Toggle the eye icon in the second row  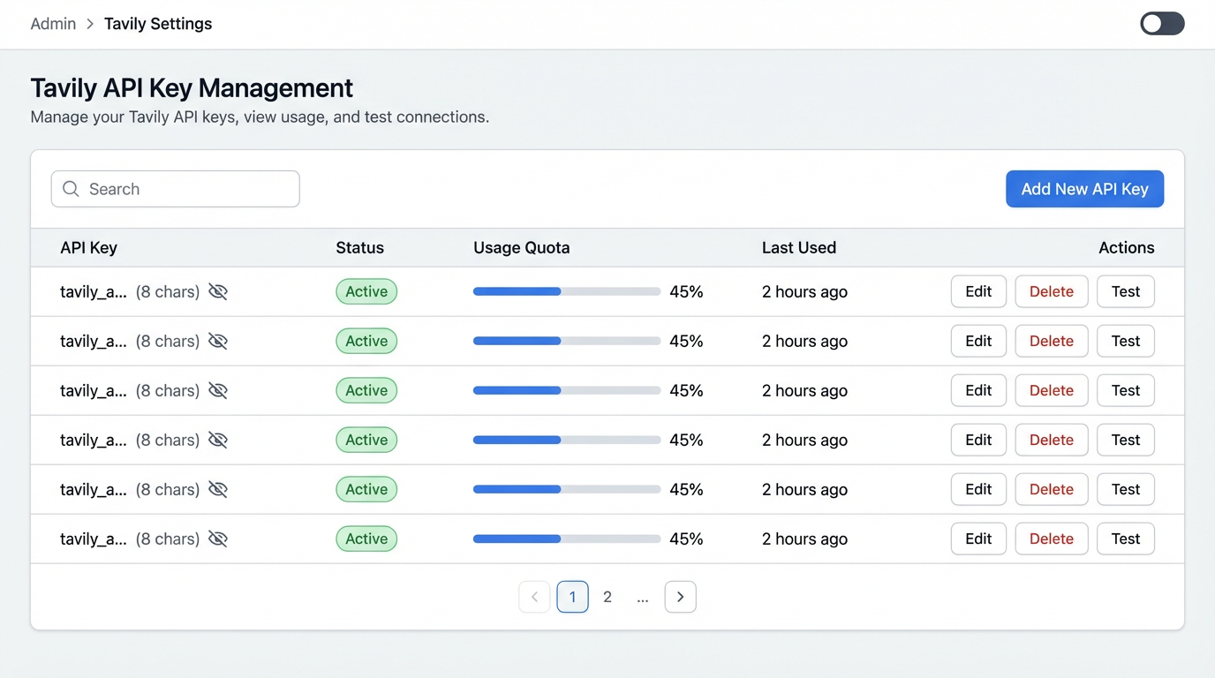click(x=218, y=342)
